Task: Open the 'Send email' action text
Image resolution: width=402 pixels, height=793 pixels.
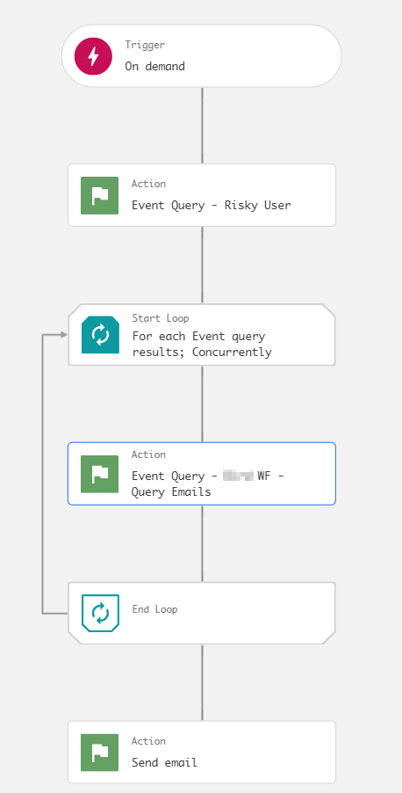Action: 165,762
